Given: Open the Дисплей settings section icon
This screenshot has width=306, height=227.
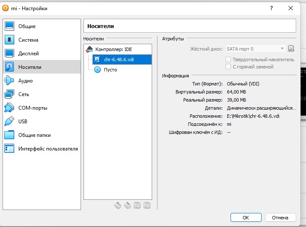Looking at the screenshot, I should point(9,54).
